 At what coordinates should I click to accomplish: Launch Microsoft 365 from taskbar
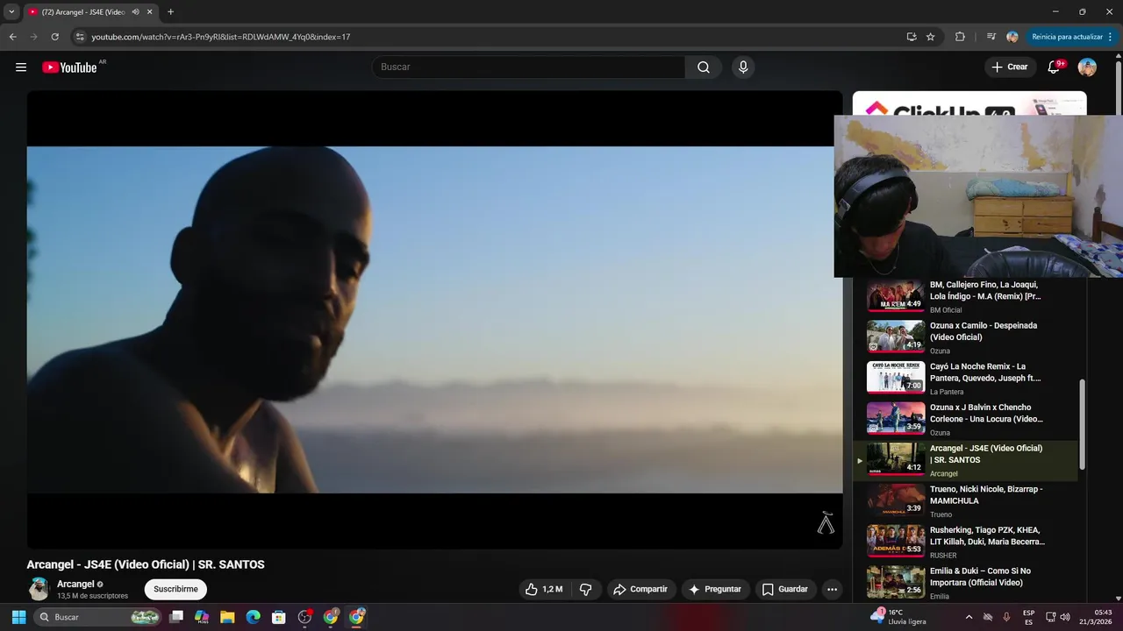(x=202, y=617)
